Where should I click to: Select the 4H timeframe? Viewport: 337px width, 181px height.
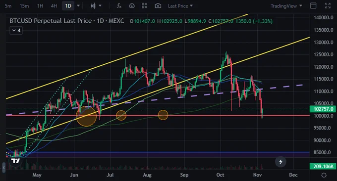54,6
